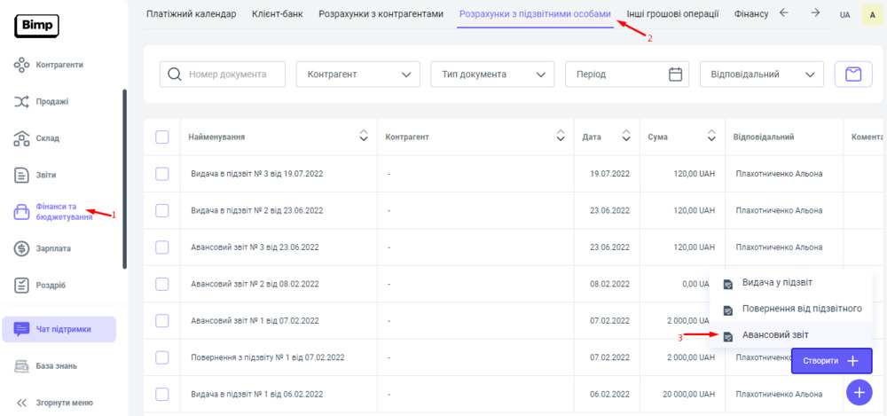Screen dimensions: 887x416
Task: Open the Контрагенти sidebar icon
Action: [x=23, y=65]
